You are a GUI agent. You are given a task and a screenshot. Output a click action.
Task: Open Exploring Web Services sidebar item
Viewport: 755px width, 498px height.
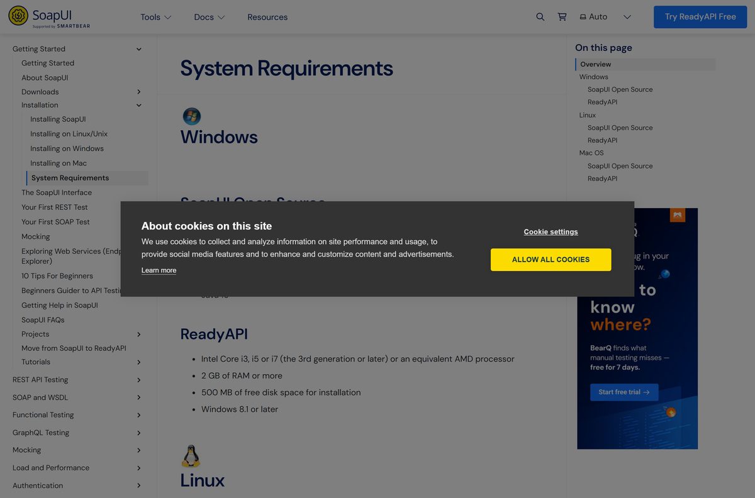pyautogui.click(x=70, y=256)
